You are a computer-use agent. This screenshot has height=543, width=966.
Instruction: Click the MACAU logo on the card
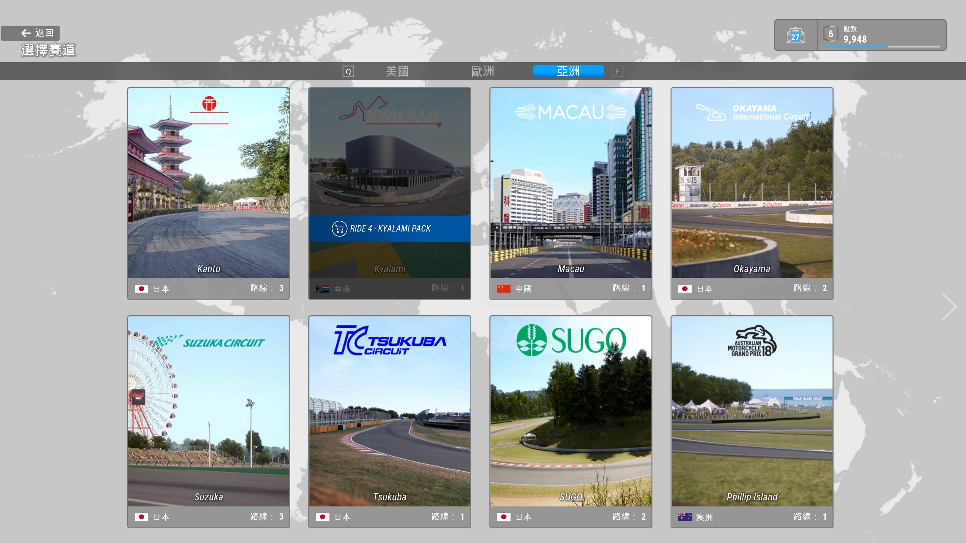(571, 112)
